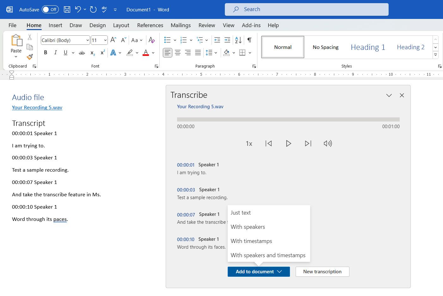Expand the Line spacing options
443x296 pixels.
214,53
